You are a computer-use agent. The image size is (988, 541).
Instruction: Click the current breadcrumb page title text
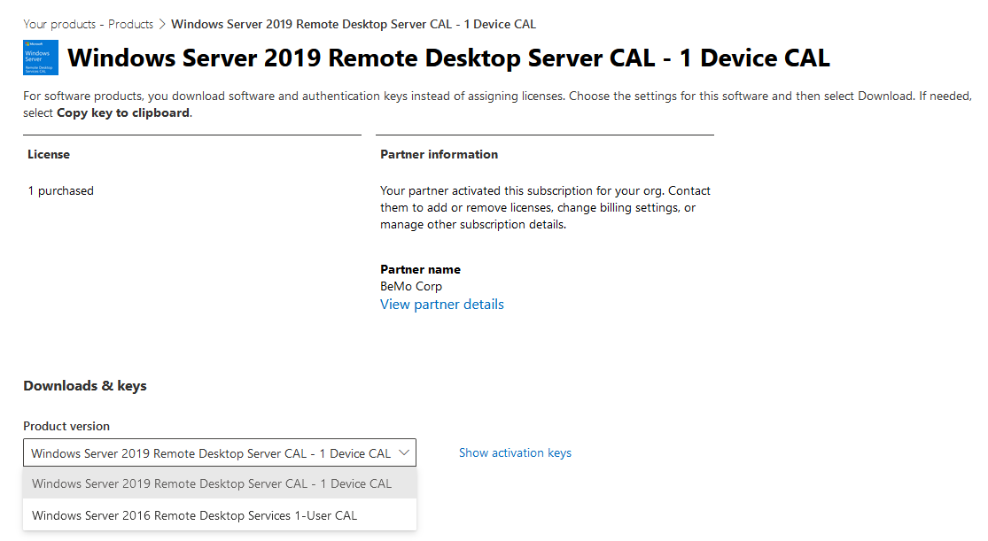(354, 24)
